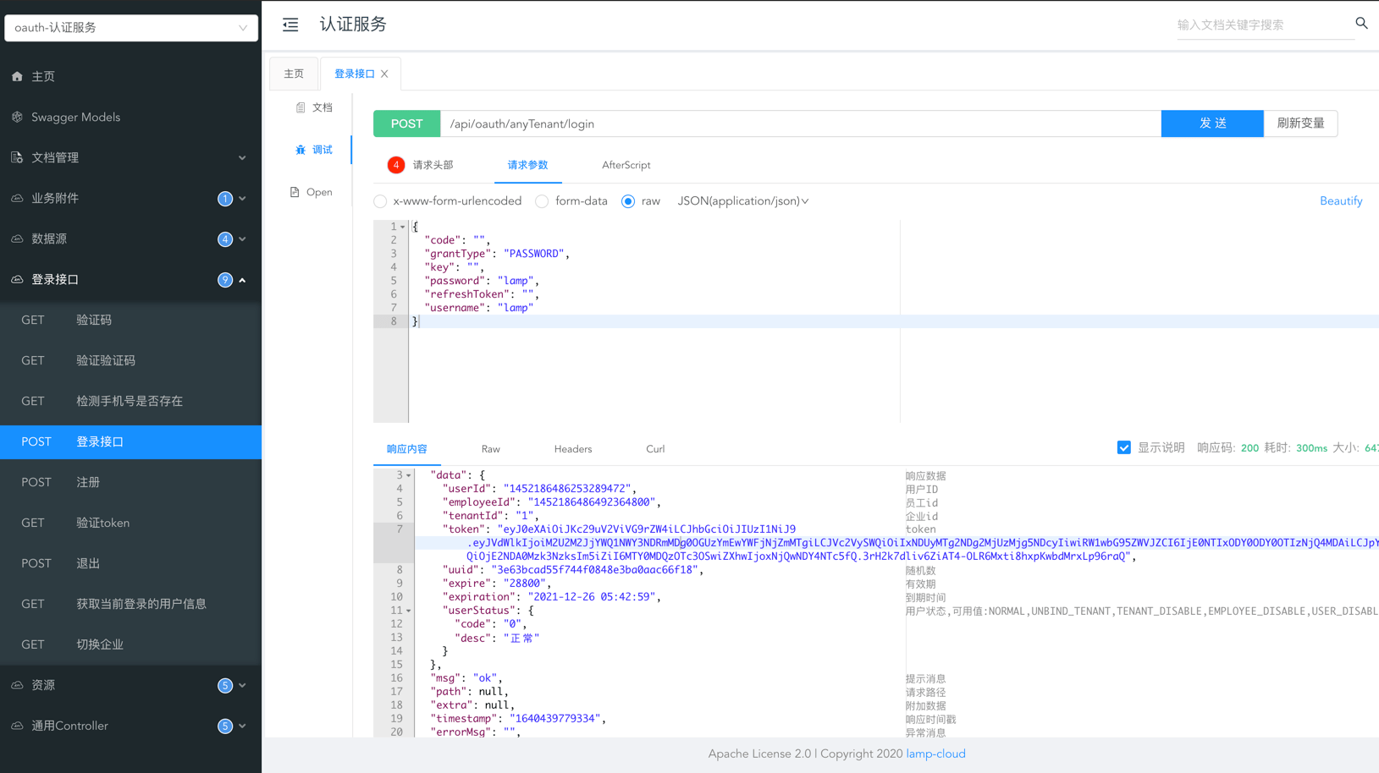This screenshot has height=773, width=1379.
Task: Click the Open file icon
Action: coord(295,192)
